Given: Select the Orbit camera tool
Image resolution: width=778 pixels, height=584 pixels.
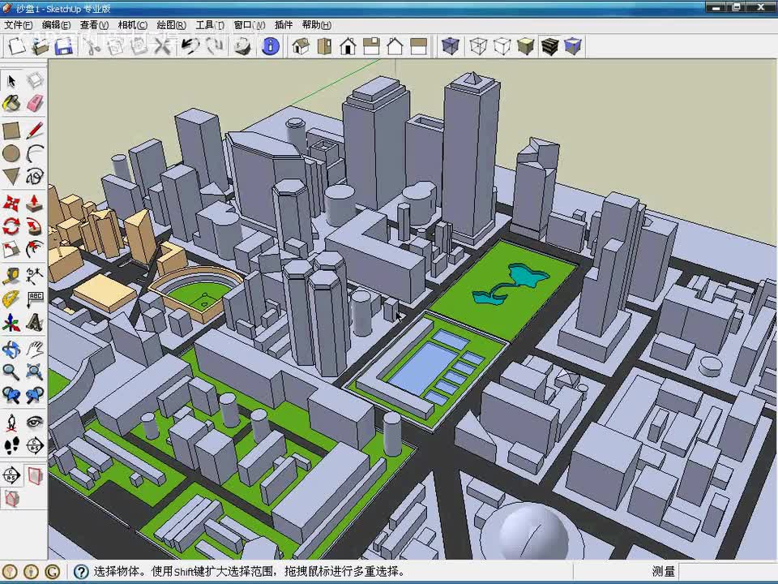Looking at the screenshot, I should click(11, 350).
